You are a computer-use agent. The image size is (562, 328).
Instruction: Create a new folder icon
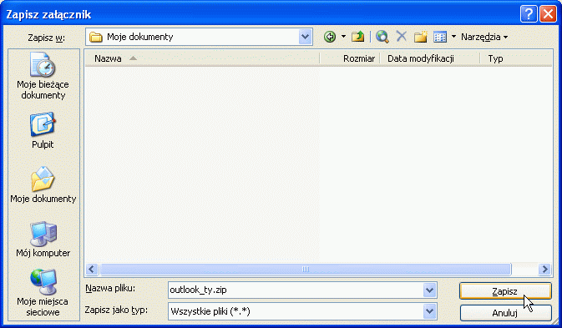pyautogui.click(x=421, y=37)
